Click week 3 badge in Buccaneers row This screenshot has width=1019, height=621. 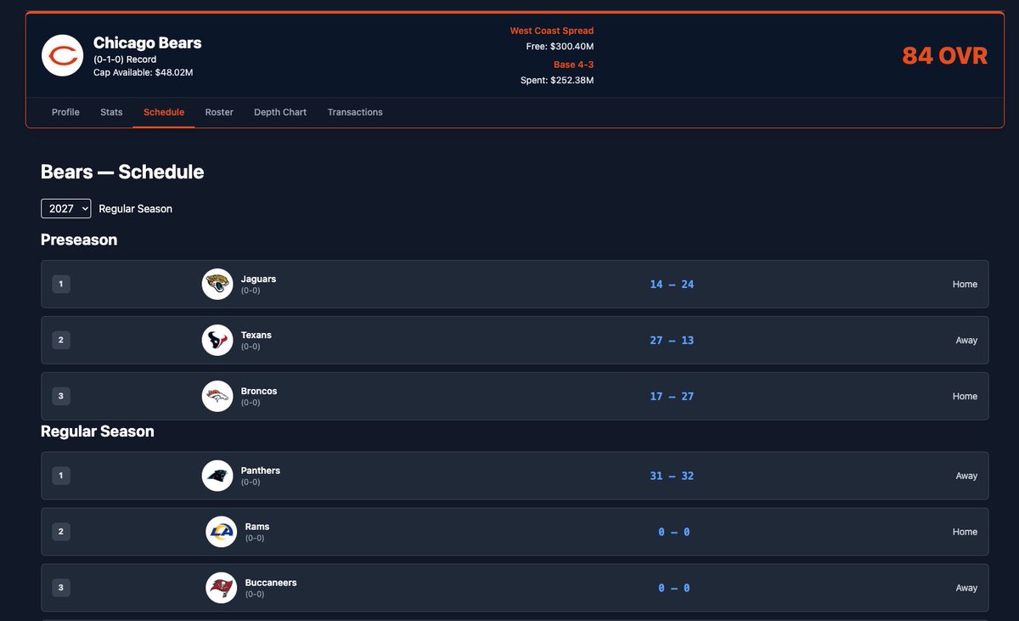click(61, 588)
